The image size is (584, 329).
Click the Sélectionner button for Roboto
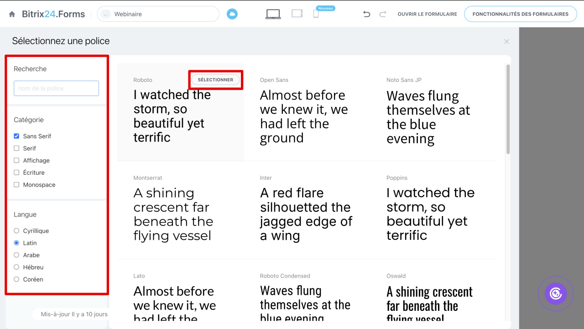point(215,80)
